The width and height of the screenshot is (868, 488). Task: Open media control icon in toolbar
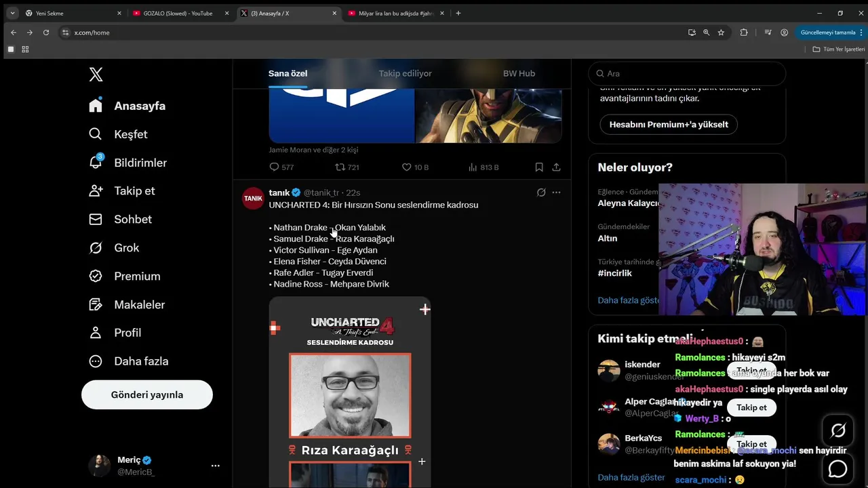pos(768,33)
